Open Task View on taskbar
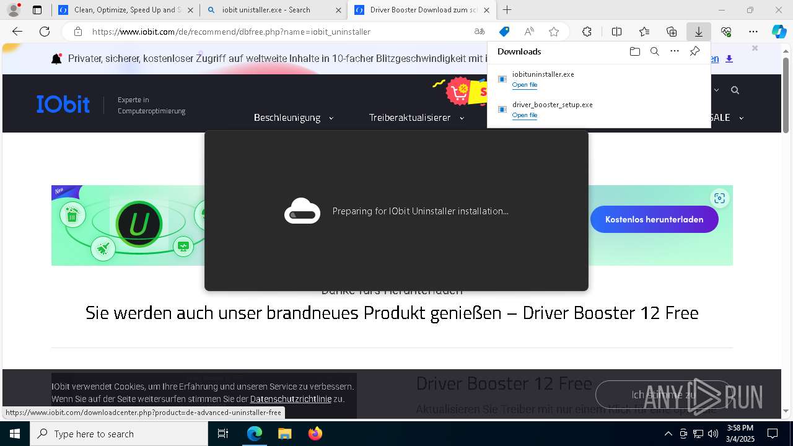The width and height of the screenshot is (793, 446). click(x=223, y=434)
